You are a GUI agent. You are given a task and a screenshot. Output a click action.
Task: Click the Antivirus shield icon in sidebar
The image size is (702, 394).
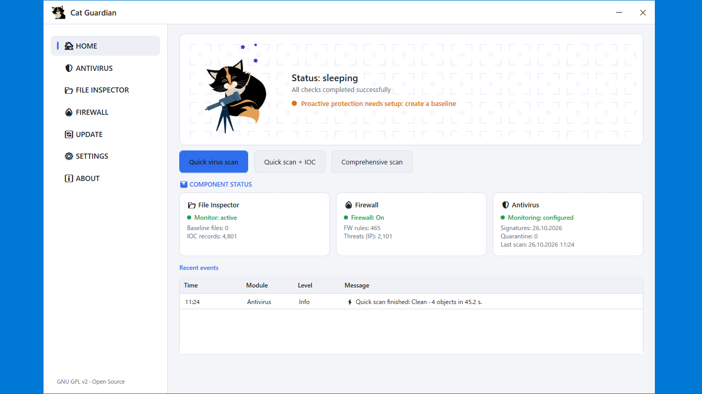coord(69,68)
